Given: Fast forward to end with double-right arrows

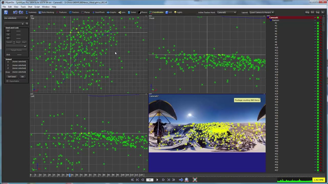Looking at the screenshot, I should coord(173,180).
